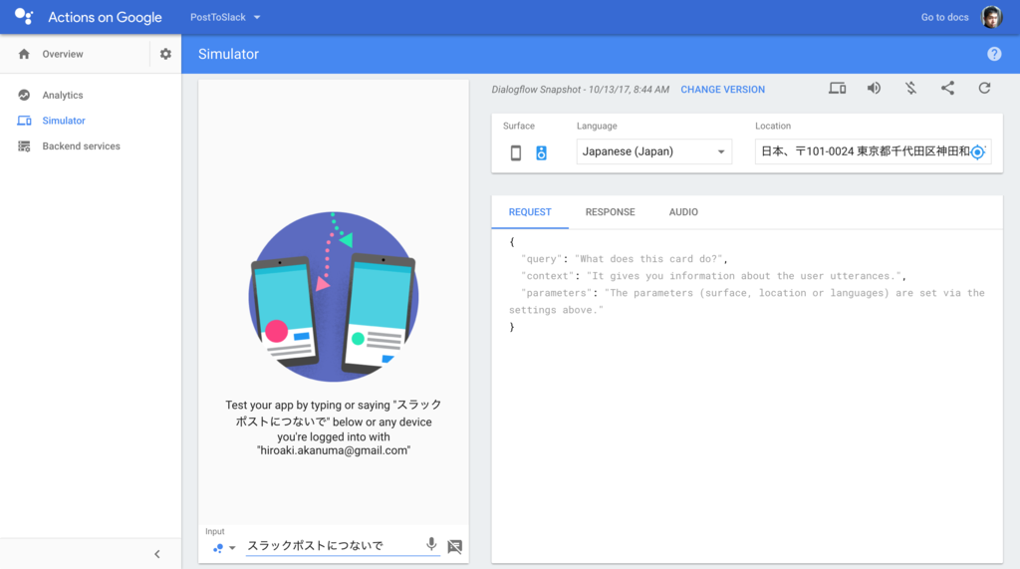
Task: Select the speaker surface
Action: coord(541,152)
